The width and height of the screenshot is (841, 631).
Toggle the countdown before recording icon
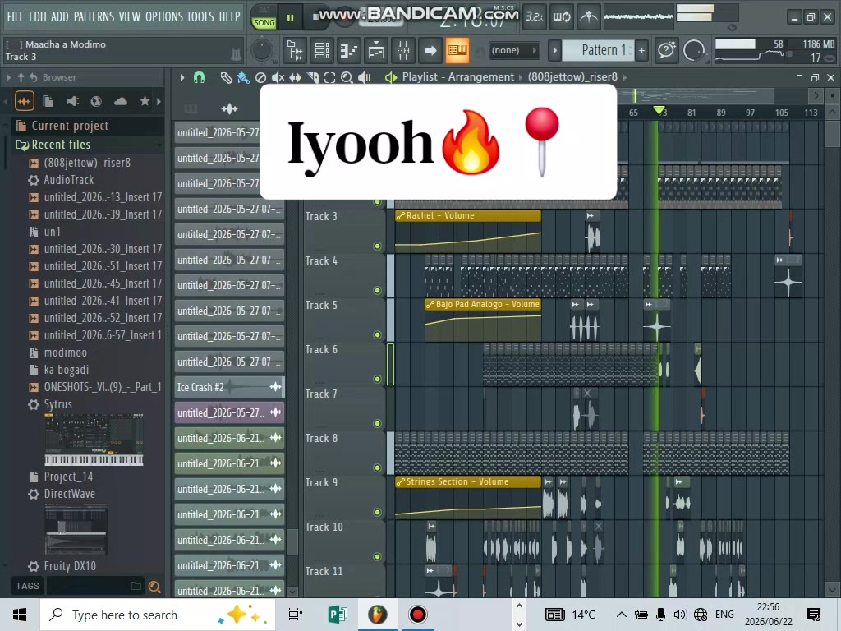(534, 16)
